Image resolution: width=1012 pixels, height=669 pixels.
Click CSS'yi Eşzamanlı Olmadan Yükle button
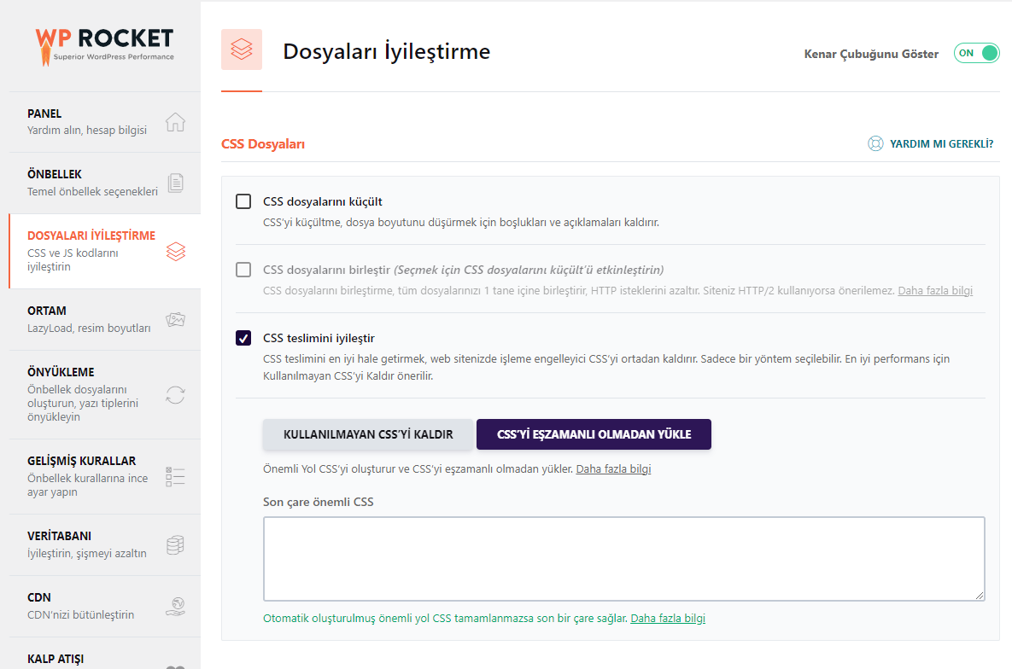(x=594, y=434)
